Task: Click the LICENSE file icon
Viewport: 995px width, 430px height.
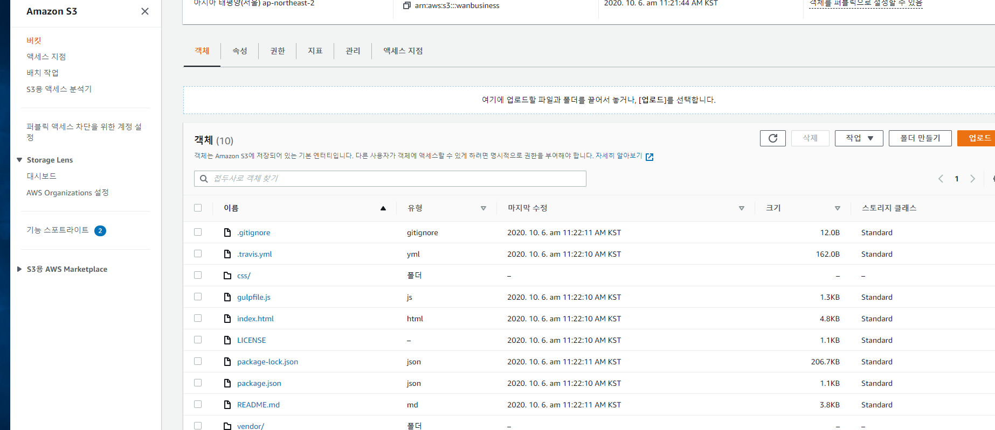Action: (227, 340)
